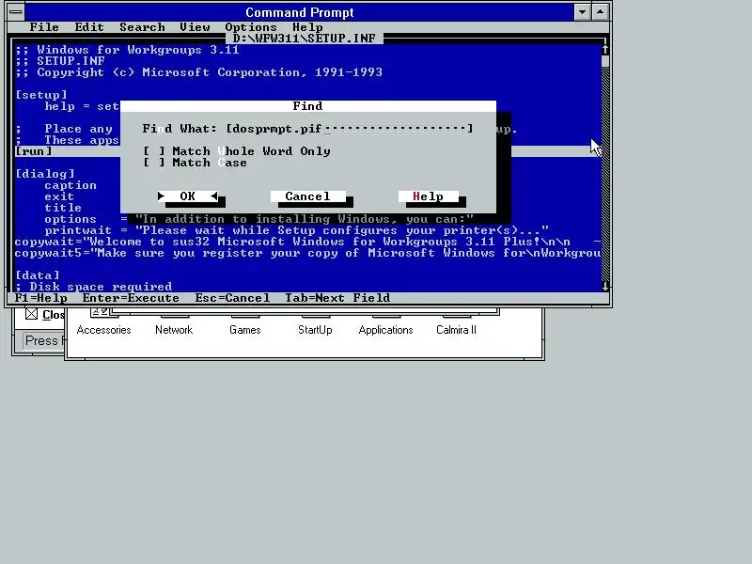Screen dimensions: 752x564
Task: Toggle the Close checkbox behind the Command Prompt
Action: click(32, 314)
